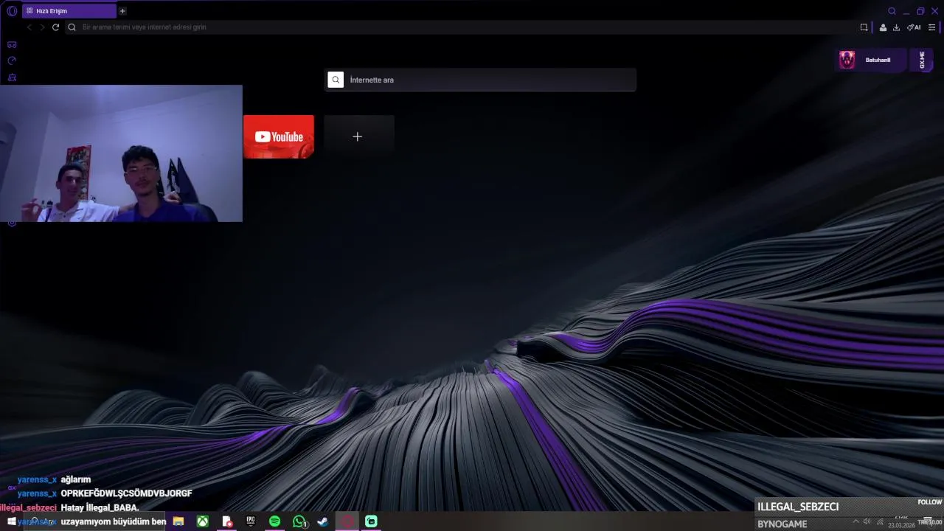Click the Internette ara search box
This screenshot has height=531, width=944.
(x=480, y=80)
